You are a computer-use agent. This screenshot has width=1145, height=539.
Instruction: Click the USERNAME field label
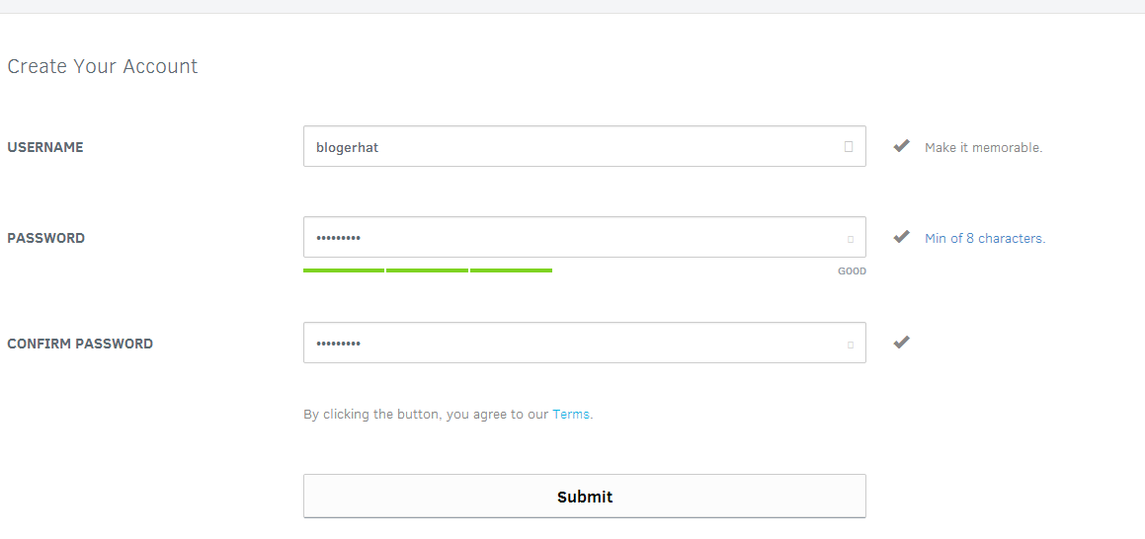pyautogui.click(x=45, y=147)
